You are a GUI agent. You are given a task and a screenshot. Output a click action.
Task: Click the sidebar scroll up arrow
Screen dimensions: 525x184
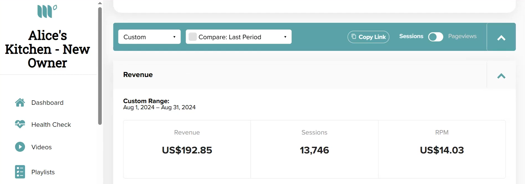pos(100,3)
